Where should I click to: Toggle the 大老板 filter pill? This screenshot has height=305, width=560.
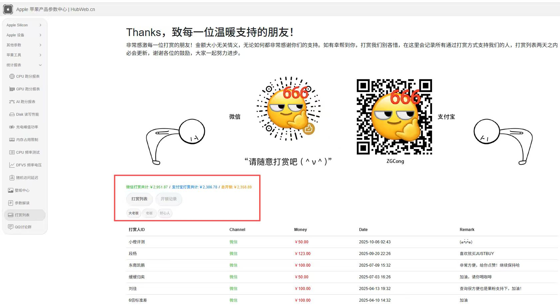click(134, 213)
